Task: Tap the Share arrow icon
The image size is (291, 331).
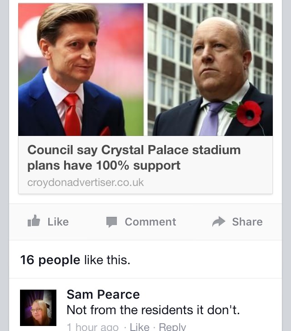Action: (219, 221)
